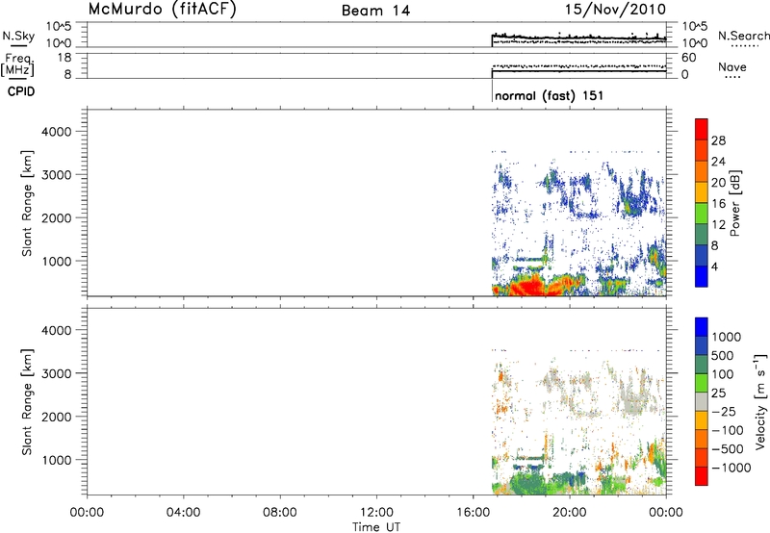Click the Beam 14 label
Screen dimensions: 770x533
(375, 11)
